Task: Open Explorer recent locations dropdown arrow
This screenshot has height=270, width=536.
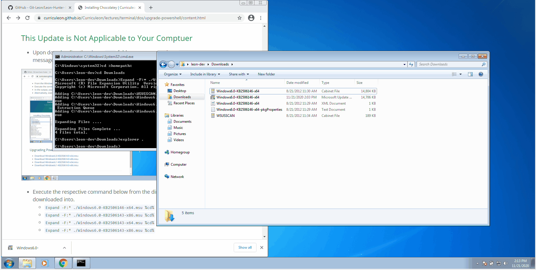Action: (x=177, y=65)
